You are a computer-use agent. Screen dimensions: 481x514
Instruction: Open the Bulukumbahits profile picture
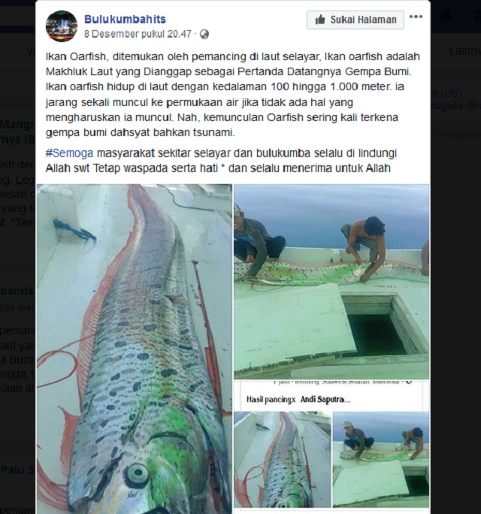point(62,26)
